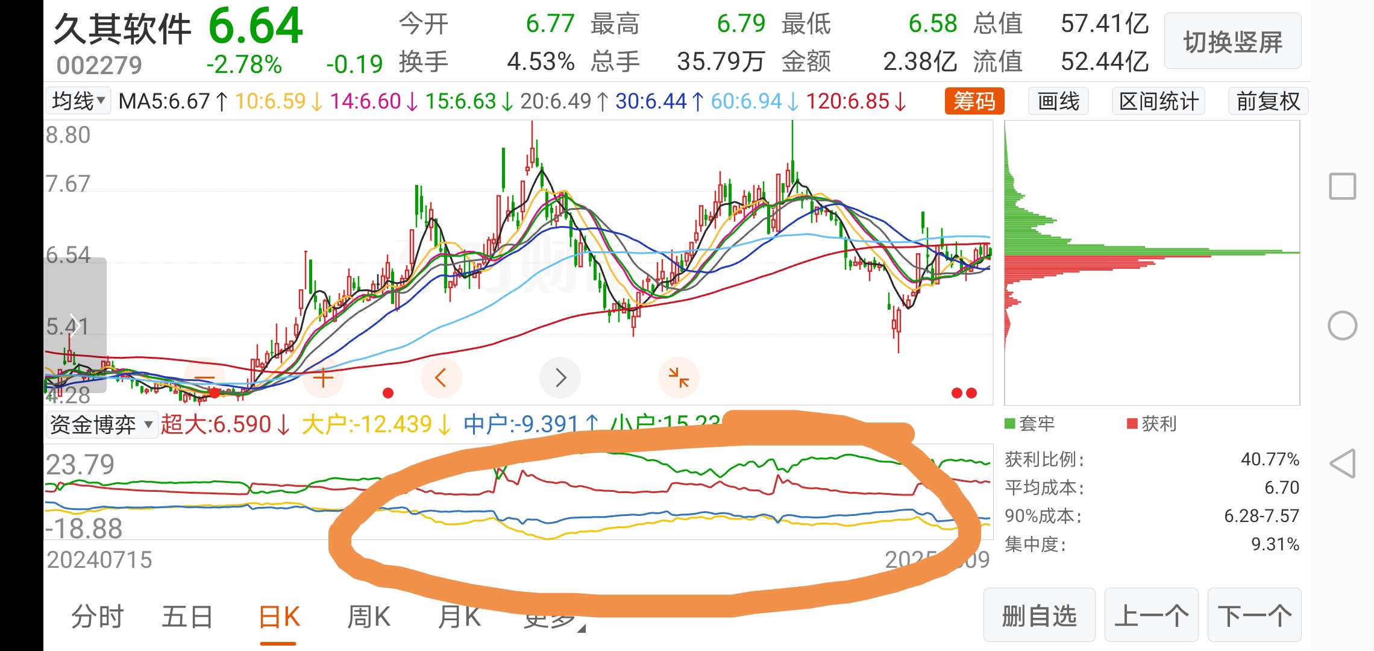Tap the stock name 久其软件
This screenshot has width=1374, height=651.
click(122, 28)
